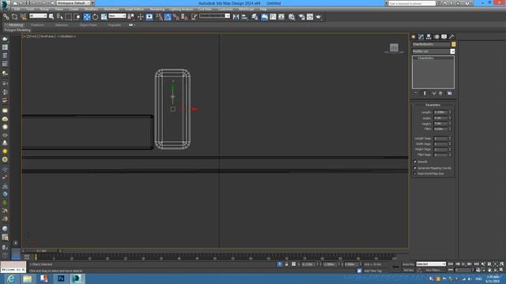This screenshot has width=506, height=284.
Task: Activate the Select and Rotate tool
Action: pyautogui.click(x=95, y=17)
